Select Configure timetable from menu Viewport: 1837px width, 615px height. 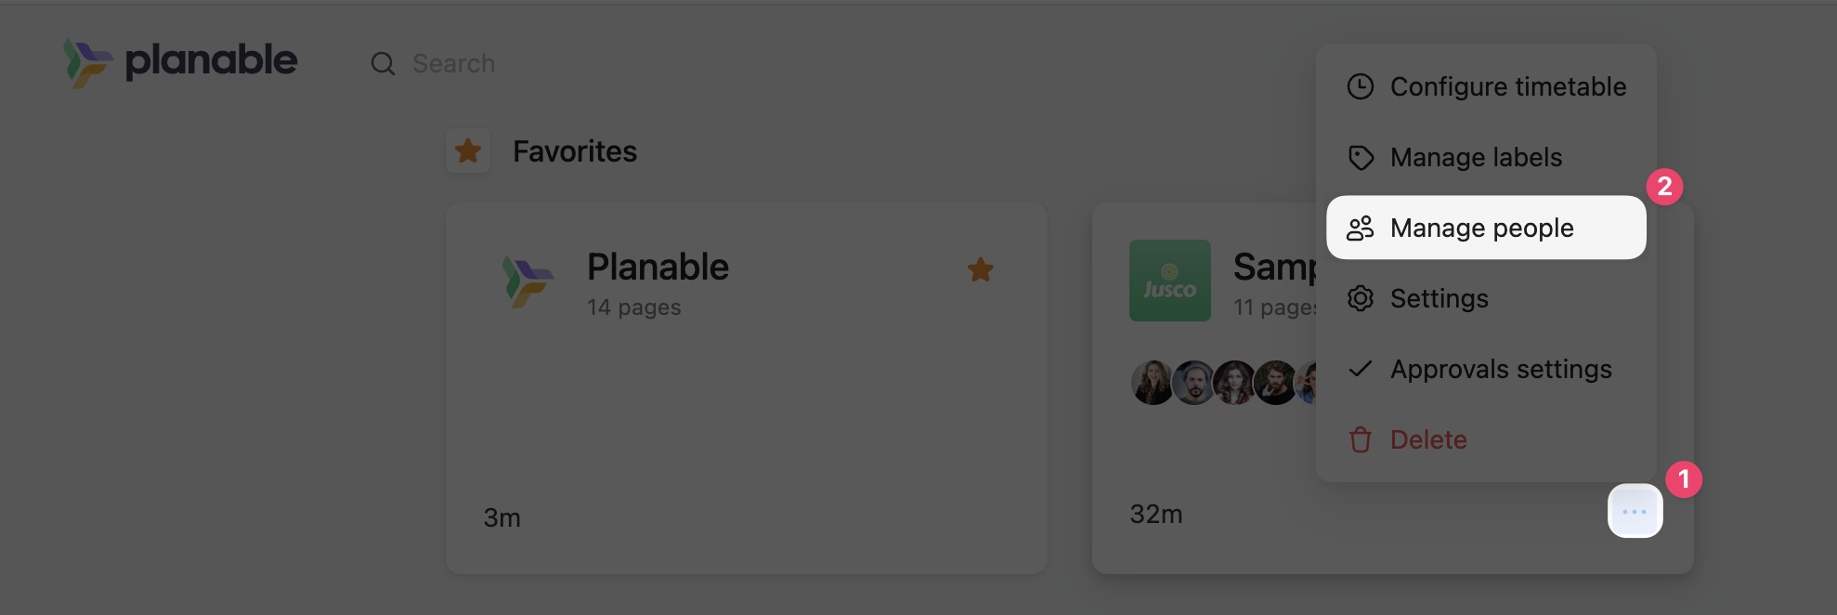1507,86
